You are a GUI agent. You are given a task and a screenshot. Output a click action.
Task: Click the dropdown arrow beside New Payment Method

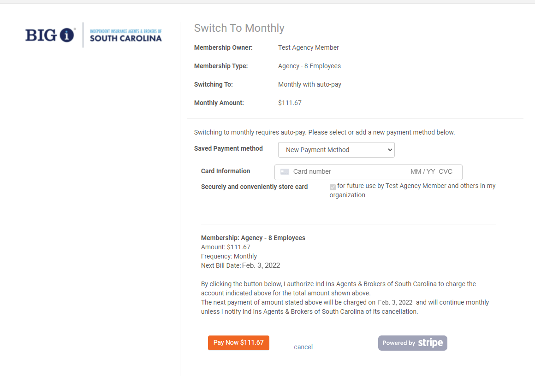390,150
